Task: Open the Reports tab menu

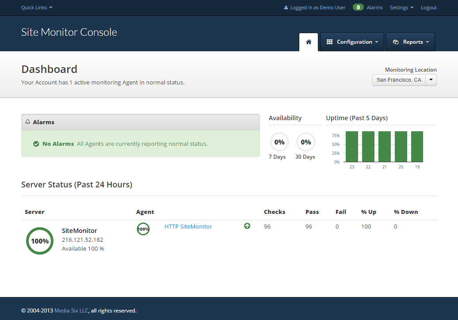Action: [411, 42]
